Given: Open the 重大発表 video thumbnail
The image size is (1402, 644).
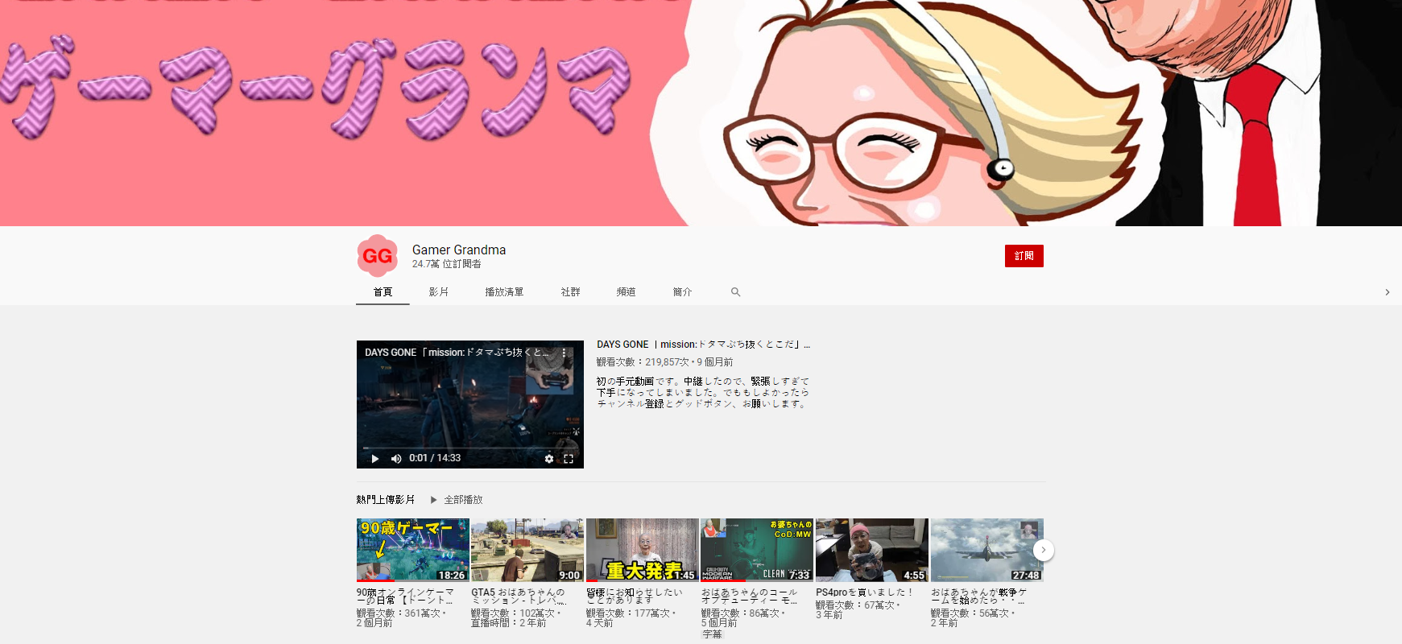Looking at the screenshot, I should (643, 550).
